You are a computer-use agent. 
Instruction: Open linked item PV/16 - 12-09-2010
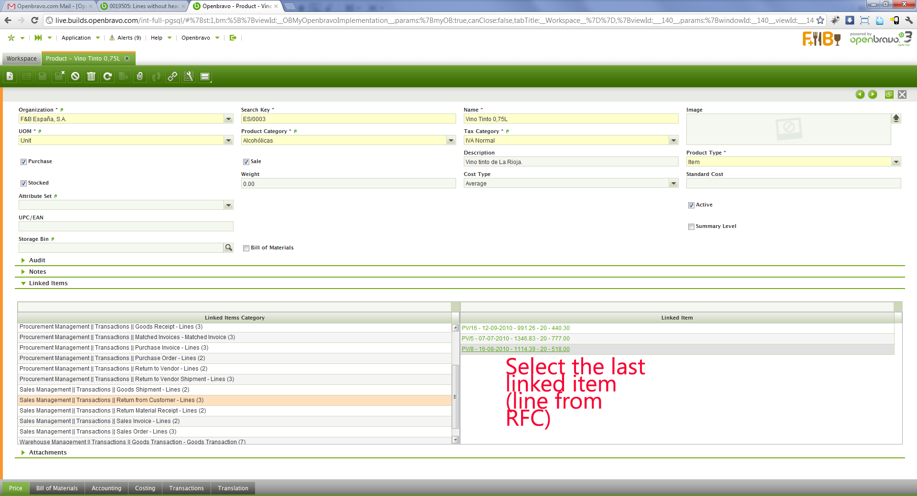click(516, 328)
